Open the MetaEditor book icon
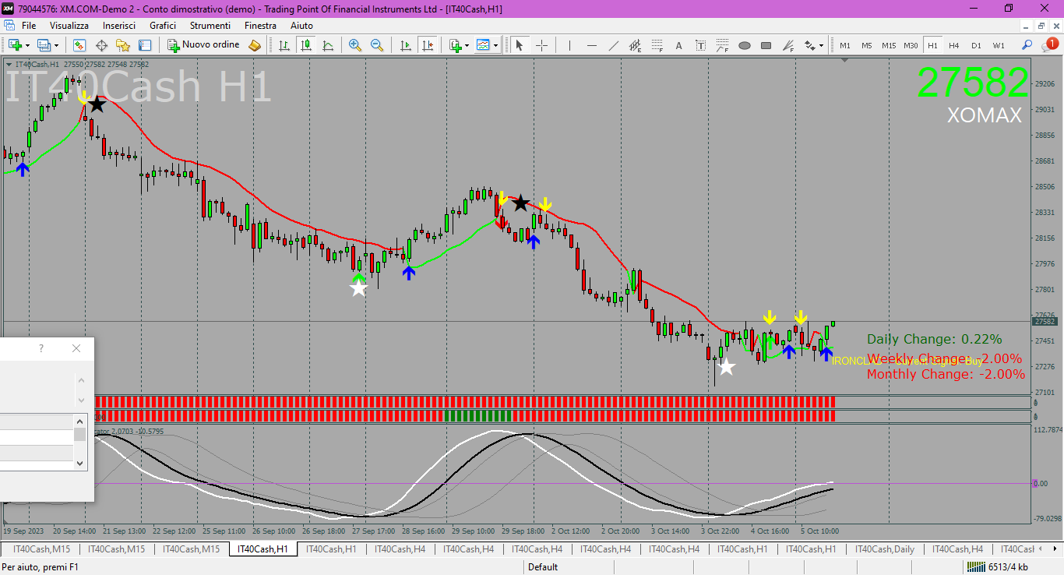1064x575 pixels. coord(255,45)
